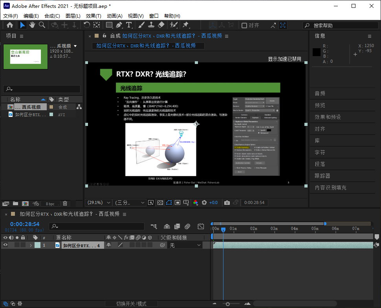Select the Pen tool

click(119, 25)
